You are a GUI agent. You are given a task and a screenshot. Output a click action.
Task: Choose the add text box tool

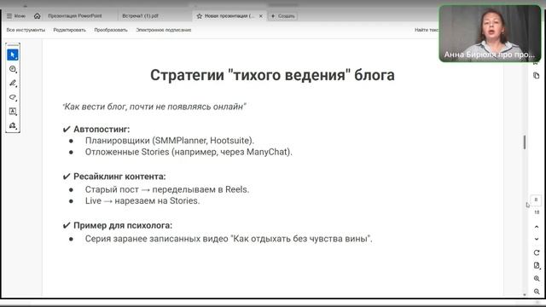(13, 112)
